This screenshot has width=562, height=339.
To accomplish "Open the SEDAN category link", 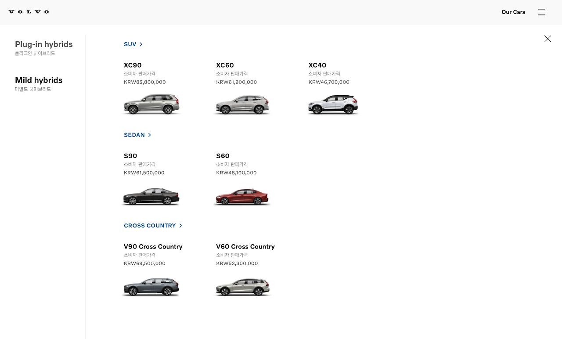I will coord(137,135).
